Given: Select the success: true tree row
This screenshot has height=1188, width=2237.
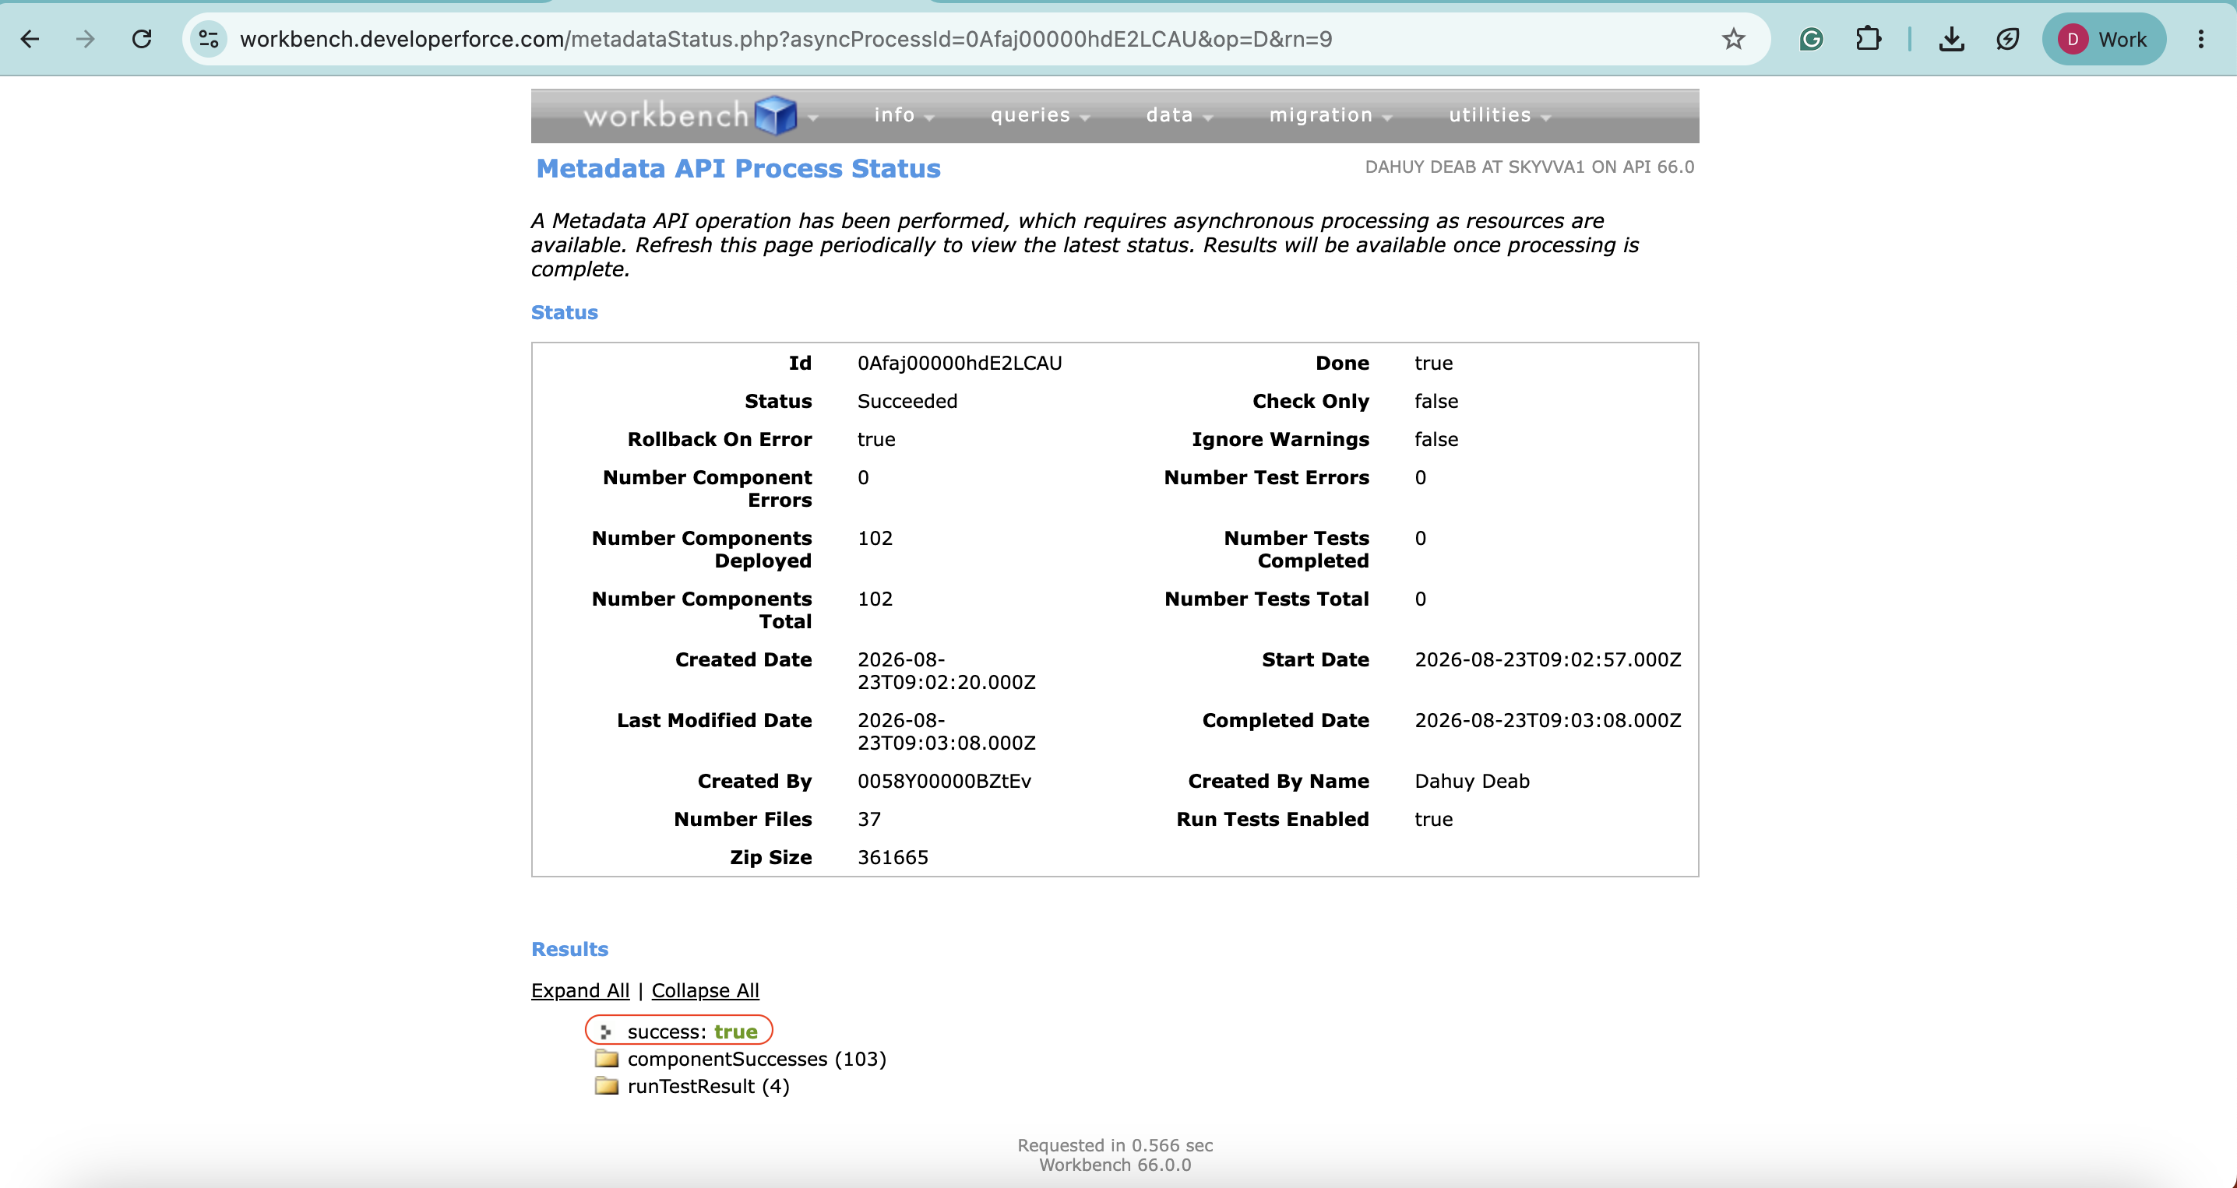Looking at the screenshot, I should pos(679,1031).
